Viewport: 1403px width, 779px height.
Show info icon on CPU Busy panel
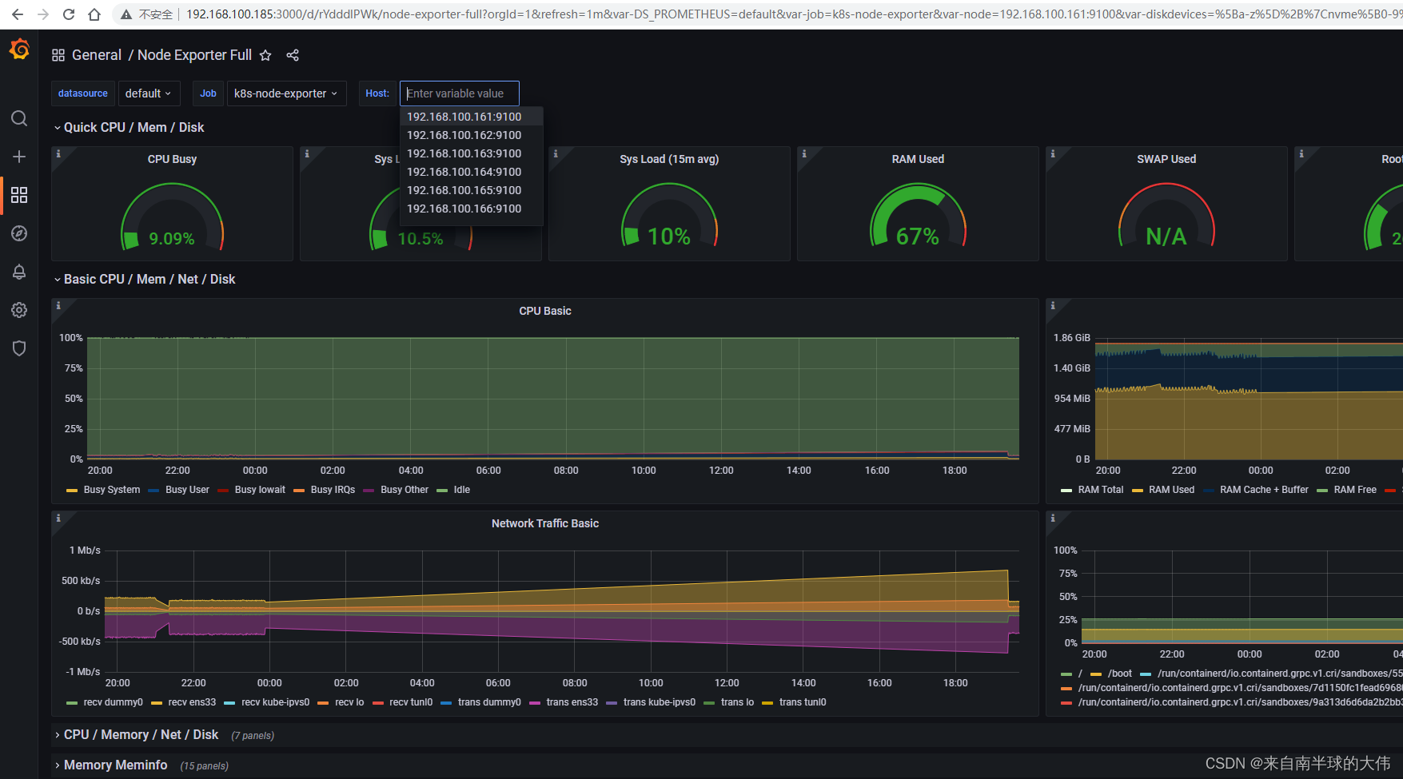58,153
